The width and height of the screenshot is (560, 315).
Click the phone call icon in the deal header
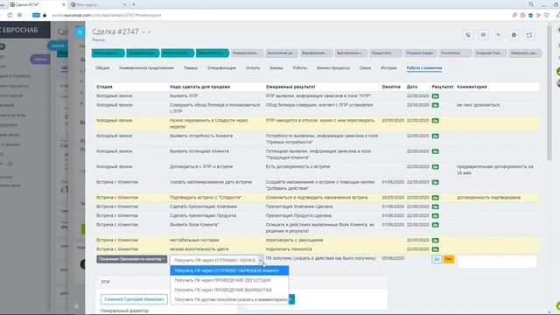(x=468, y=35)
